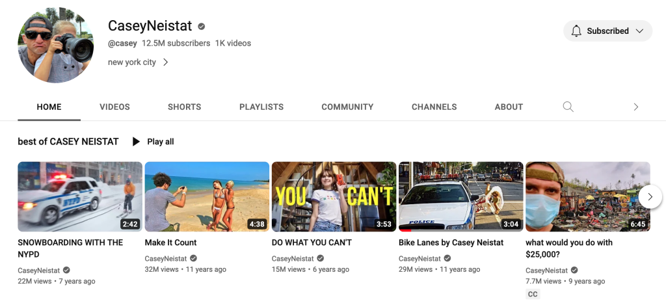Click verified badge next to CaseyNeistat channel title

click(202, 26)
